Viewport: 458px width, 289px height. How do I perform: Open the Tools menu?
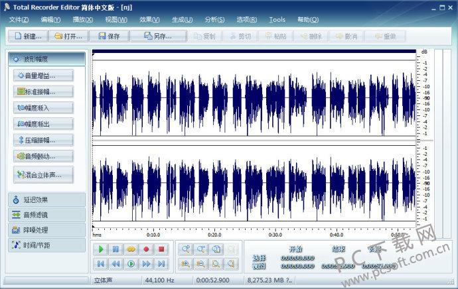(277, 19)
